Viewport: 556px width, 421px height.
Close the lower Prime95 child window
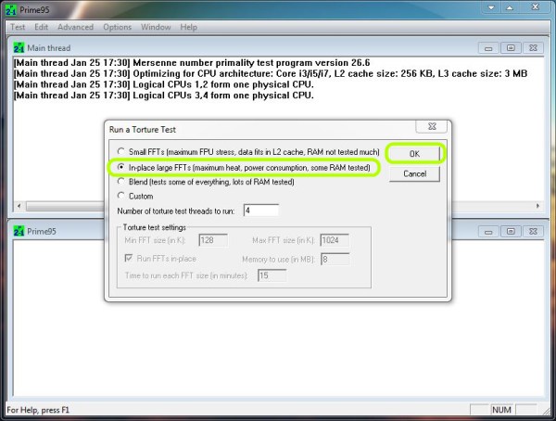click(x=533, y=232)
